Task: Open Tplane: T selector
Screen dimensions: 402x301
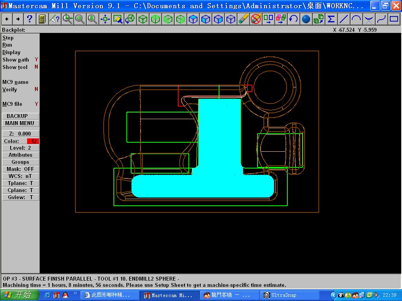Action: click(x=20, y=183)
